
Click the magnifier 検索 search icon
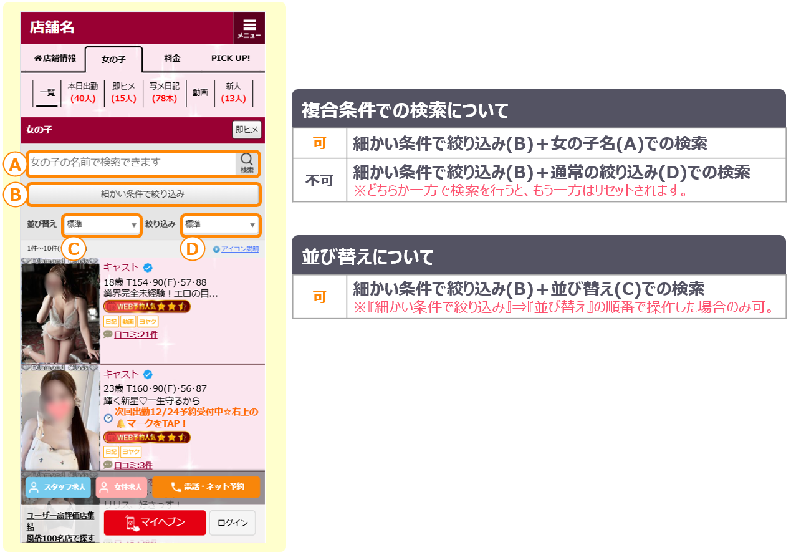247,163
